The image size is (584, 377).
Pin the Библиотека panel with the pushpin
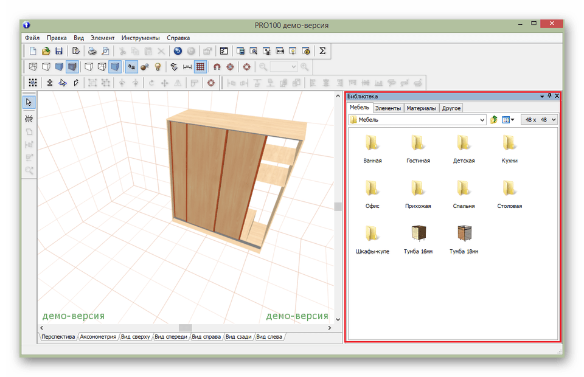[x=549, y=96]
